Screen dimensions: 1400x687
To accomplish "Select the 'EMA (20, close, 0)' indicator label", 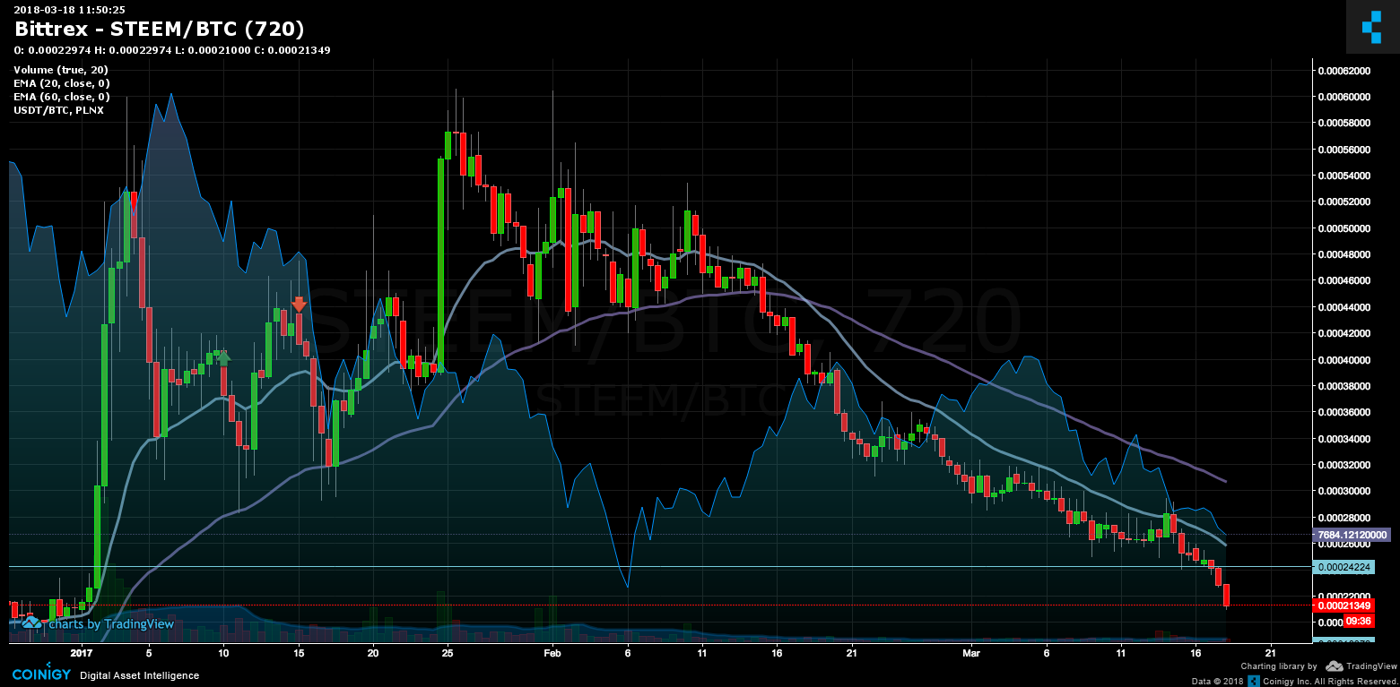I will pyautogui.click(x=62, y=83).
